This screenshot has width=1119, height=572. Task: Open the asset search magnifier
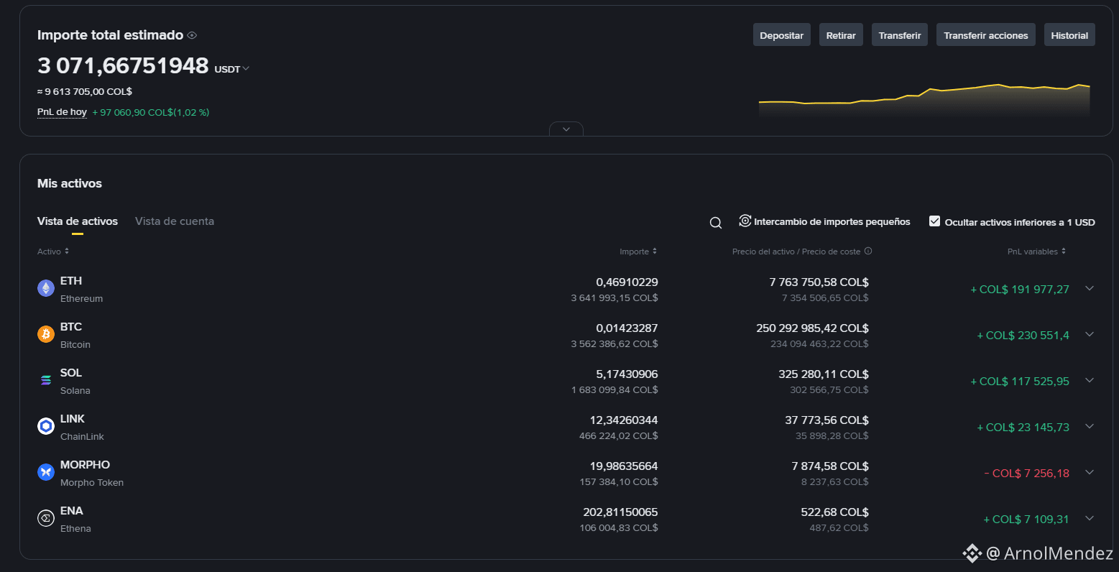click(x=716, y=223)
